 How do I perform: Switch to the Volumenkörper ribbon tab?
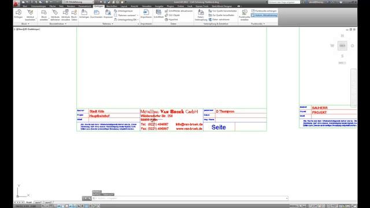[x=39, y=6]
